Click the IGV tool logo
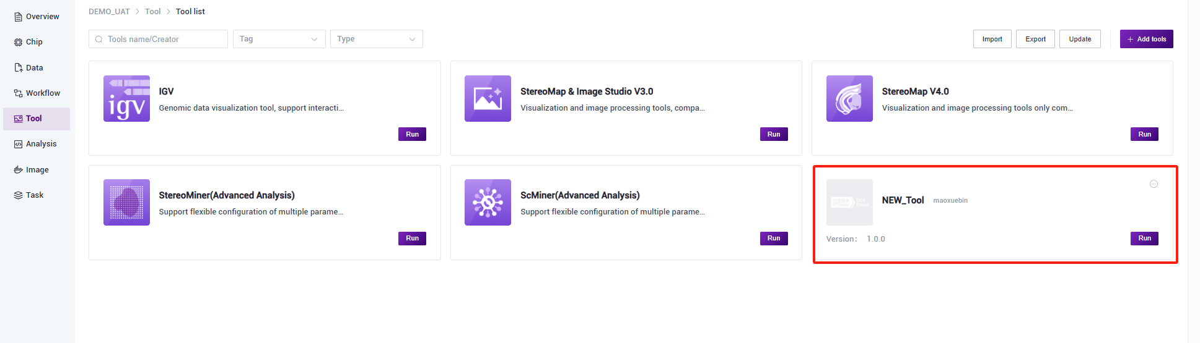 (x=126, y=99)
